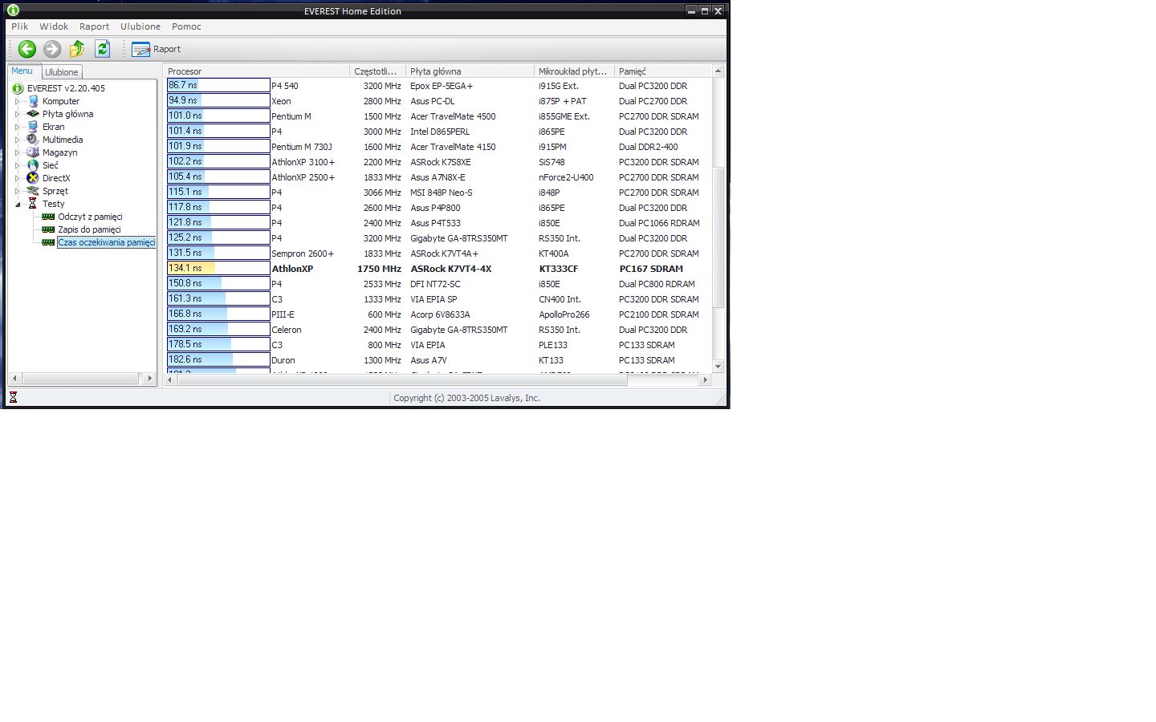Viewport: 1156px width, 722px height.
Task: Click the Komputer icon in the tree
Action: click(x=33, y=101)
